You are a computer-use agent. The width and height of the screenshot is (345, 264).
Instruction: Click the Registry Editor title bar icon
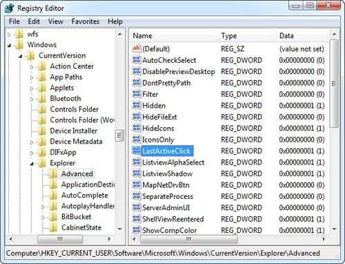[x=10, y=8]
